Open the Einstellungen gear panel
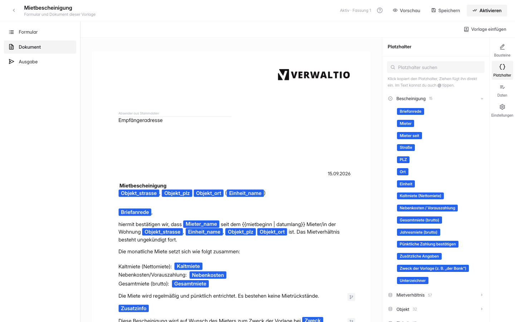 502,110
